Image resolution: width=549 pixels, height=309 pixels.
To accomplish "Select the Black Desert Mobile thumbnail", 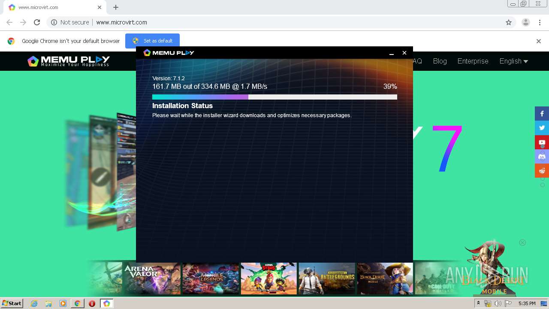I will pyautogui.click(x=385, y=279).
